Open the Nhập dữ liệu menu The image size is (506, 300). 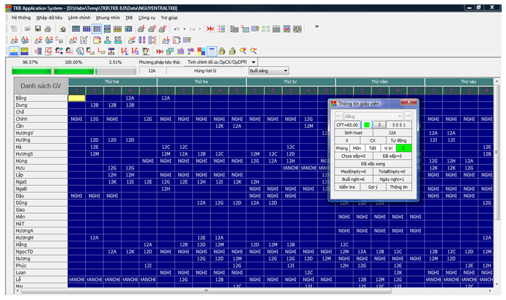coord(49,18)
